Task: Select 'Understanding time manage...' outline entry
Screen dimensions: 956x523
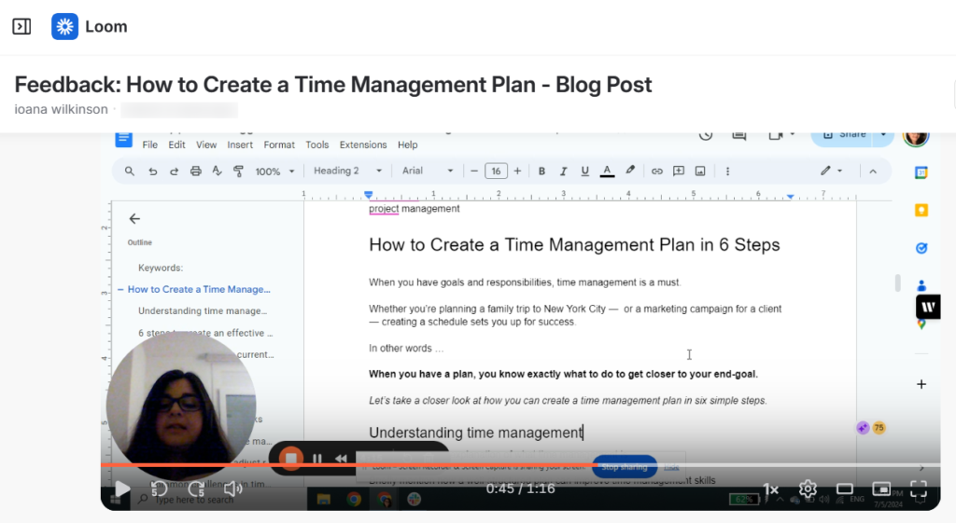Action: point(203,311)
